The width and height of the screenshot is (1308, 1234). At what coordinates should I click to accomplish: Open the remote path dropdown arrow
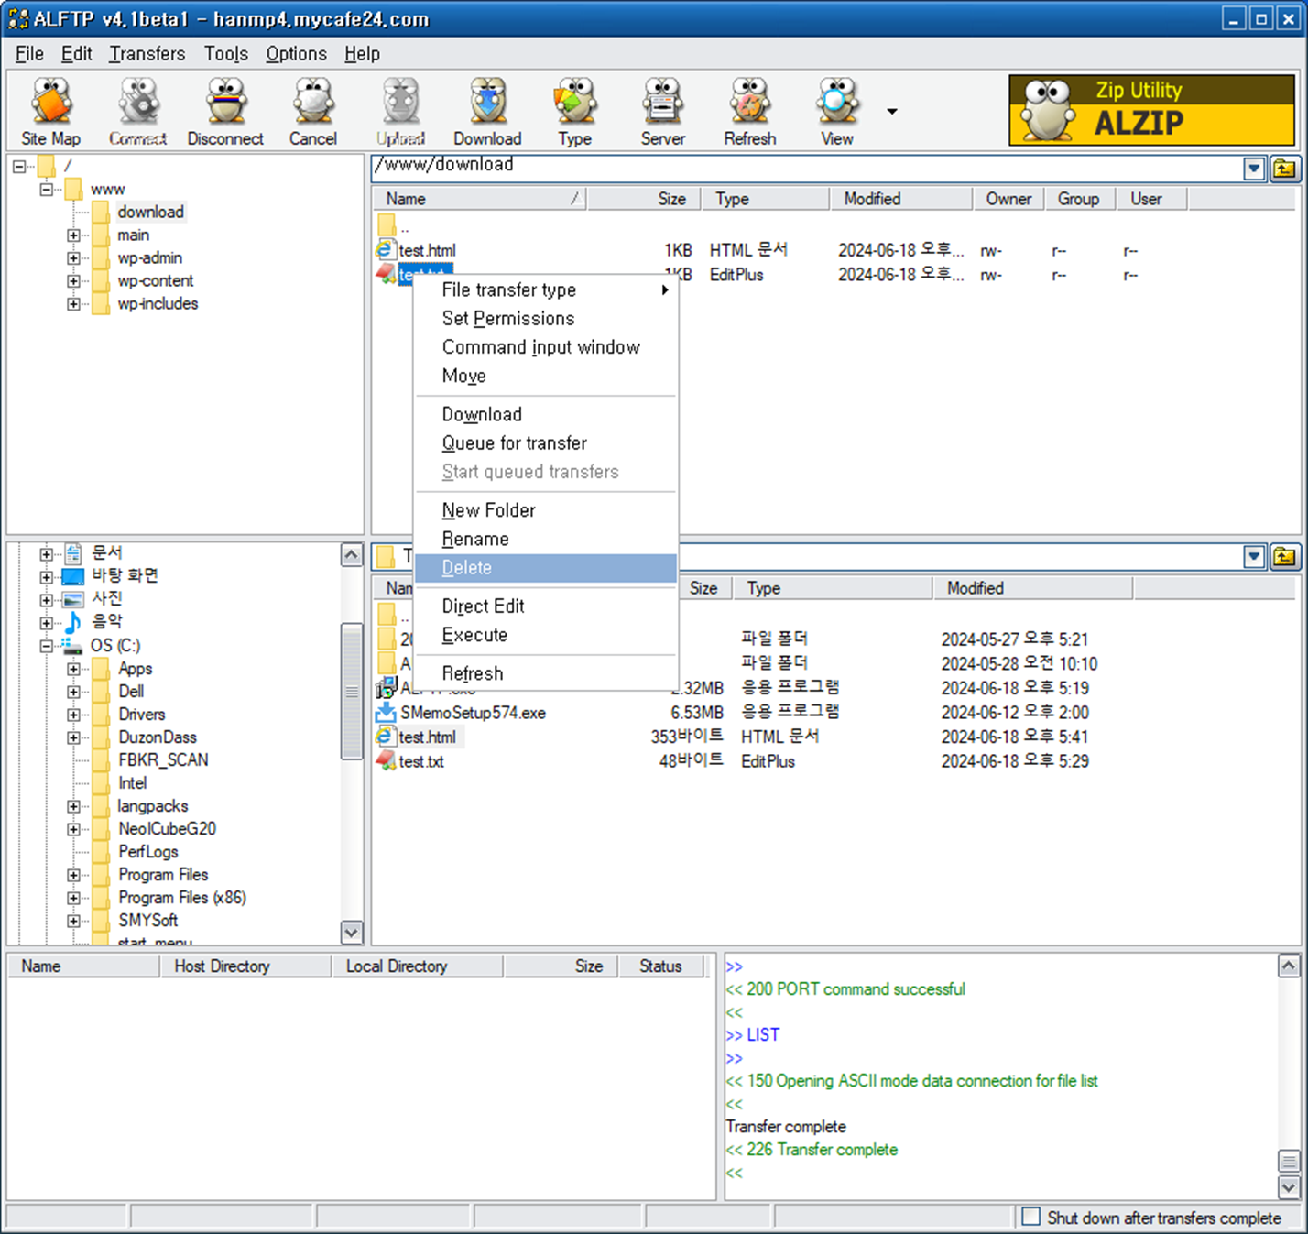(1253, 168)
